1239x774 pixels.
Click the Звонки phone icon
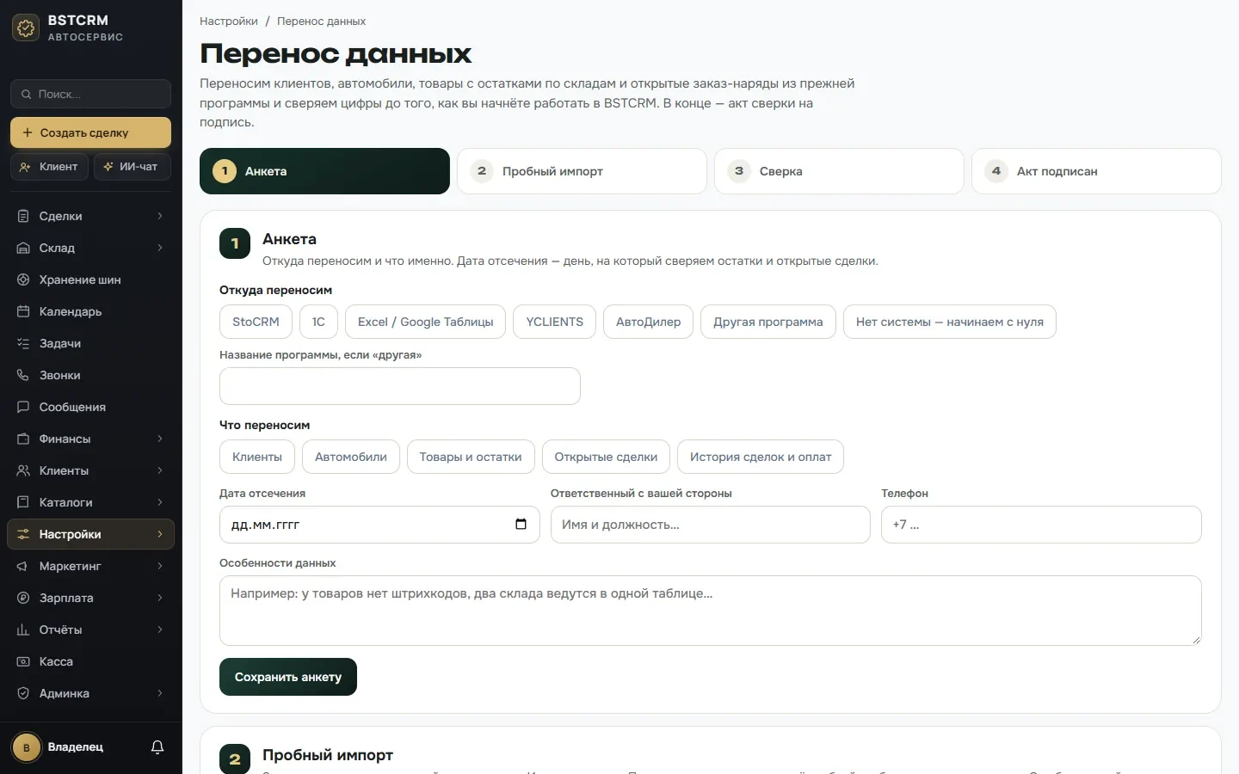[23, 375]
